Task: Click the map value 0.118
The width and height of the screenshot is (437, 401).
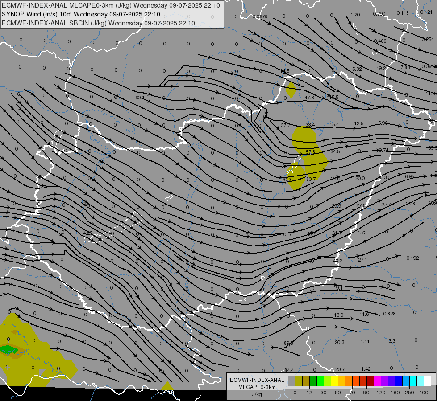Action: coord(403,13)
